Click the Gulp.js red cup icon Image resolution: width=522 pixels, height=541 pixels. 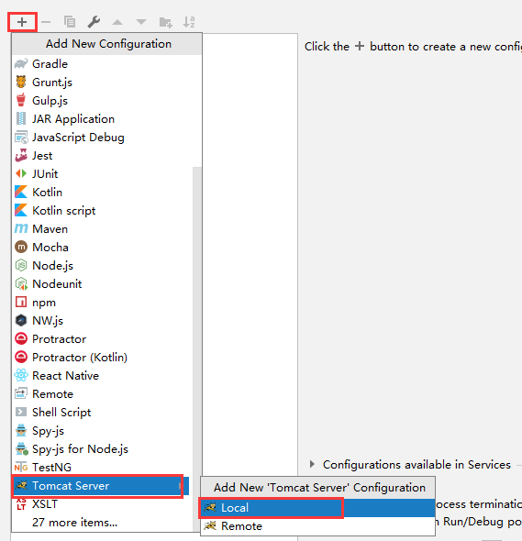(21, 100)
